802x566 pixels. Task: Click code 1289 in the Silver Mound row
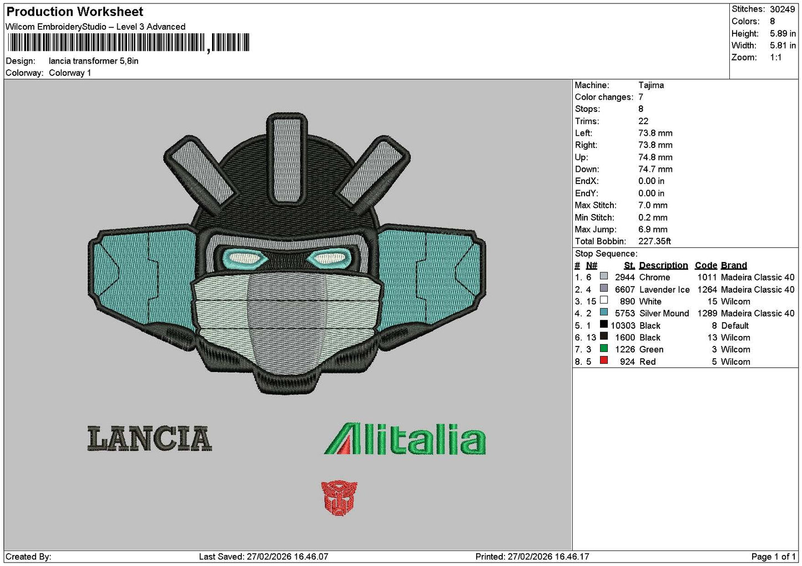point(707,314)
